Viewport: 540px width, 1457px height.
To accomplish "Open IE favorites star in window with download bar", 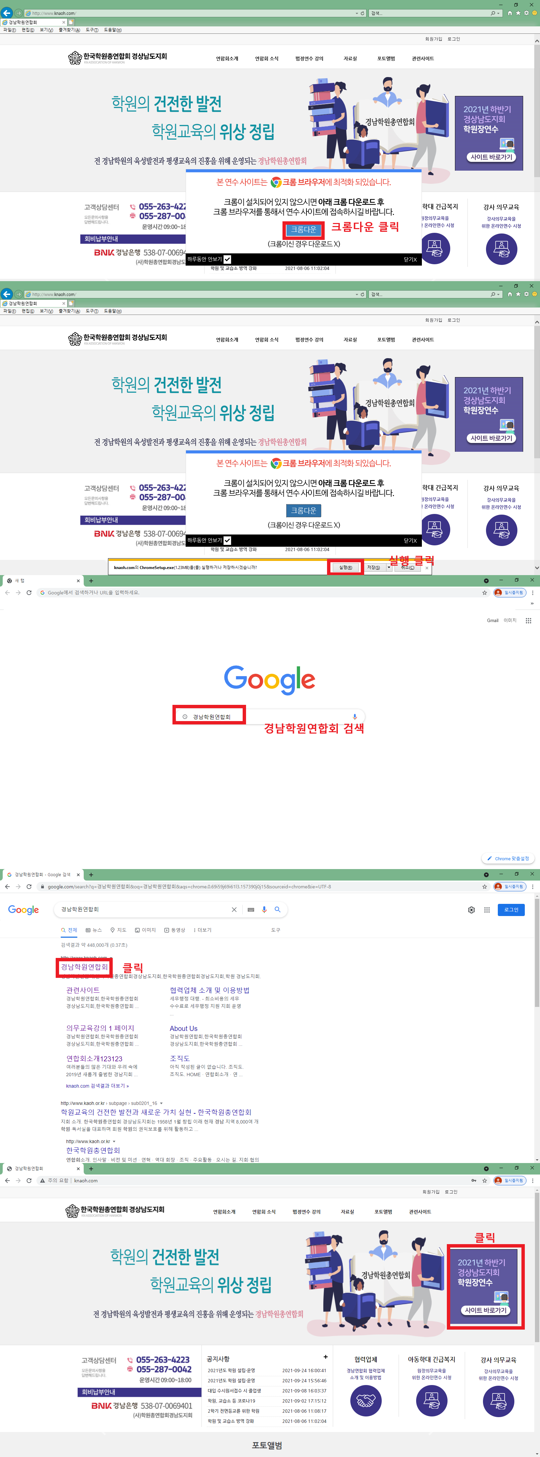I will click(517, 294).
